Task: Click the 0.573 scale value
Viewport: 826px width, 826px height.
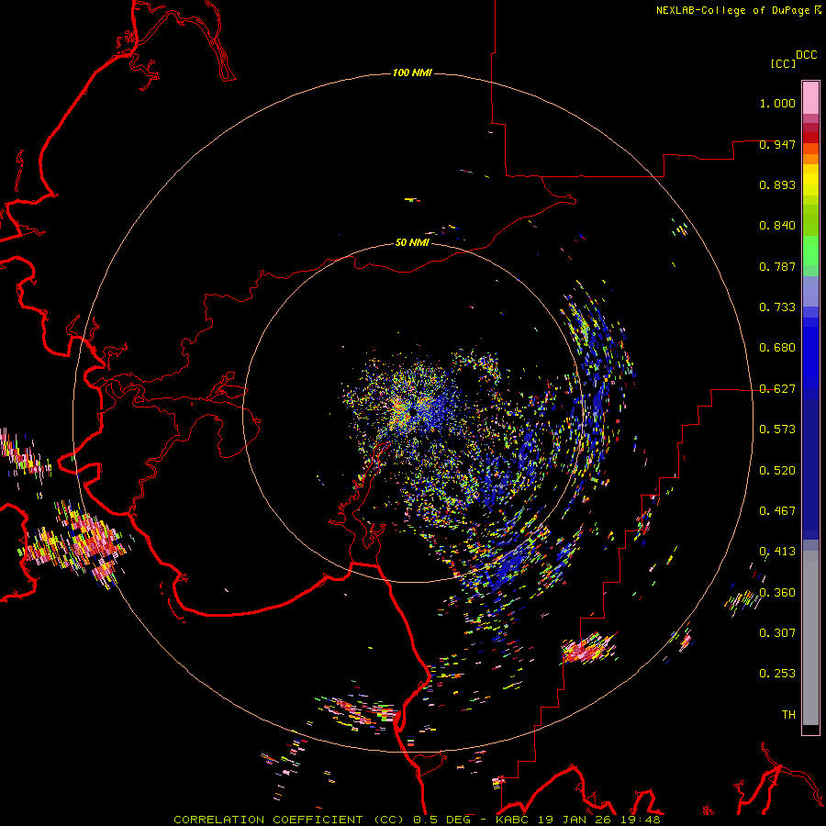Action: click(777, 430)
